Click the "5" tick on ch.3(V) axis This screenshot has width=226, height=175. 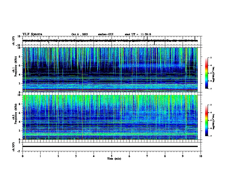click(x=20, y=142)
